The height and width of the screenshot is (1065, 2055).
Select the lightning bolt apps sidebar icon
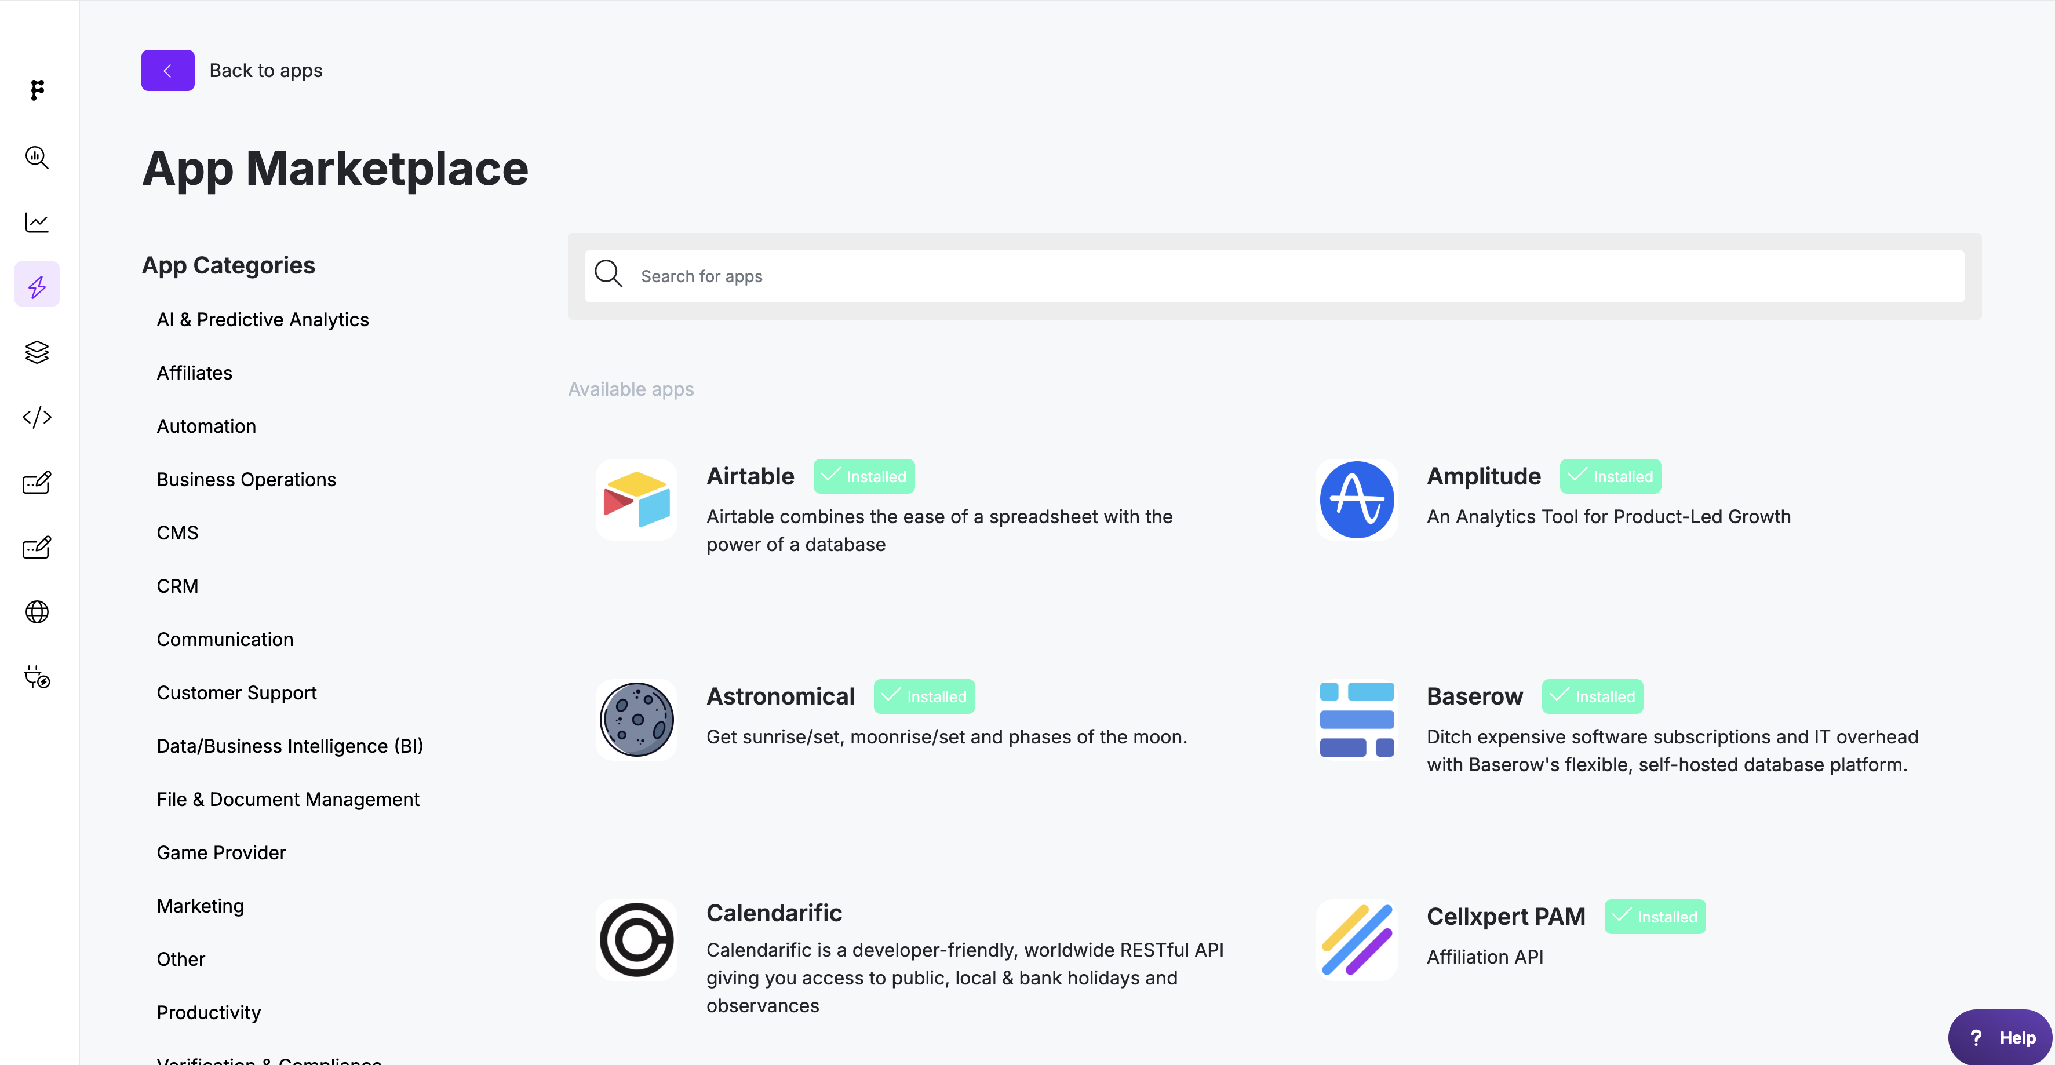point(37,285)
